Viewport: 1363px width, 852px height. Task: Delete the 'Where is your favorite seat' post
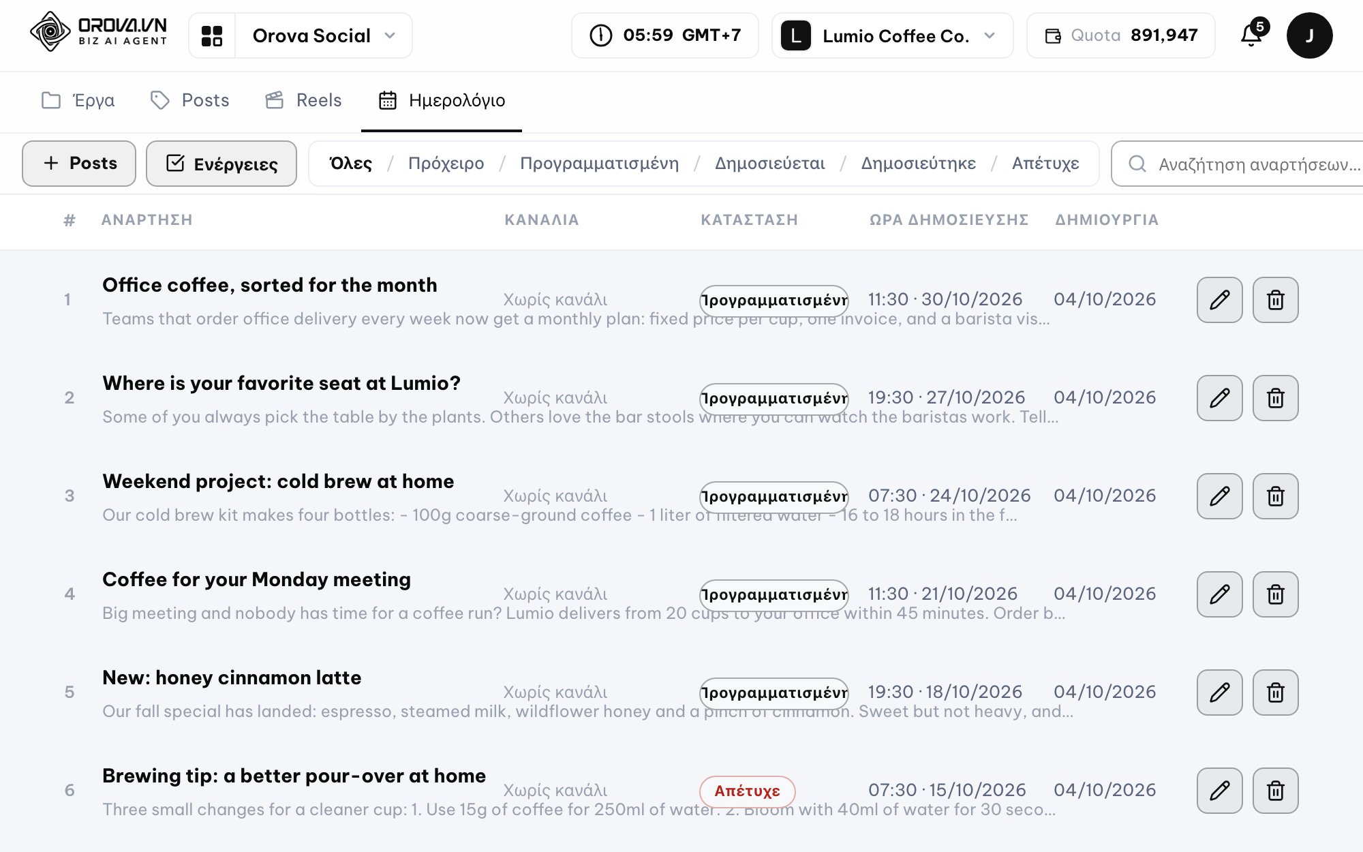tap(1276, 398)
